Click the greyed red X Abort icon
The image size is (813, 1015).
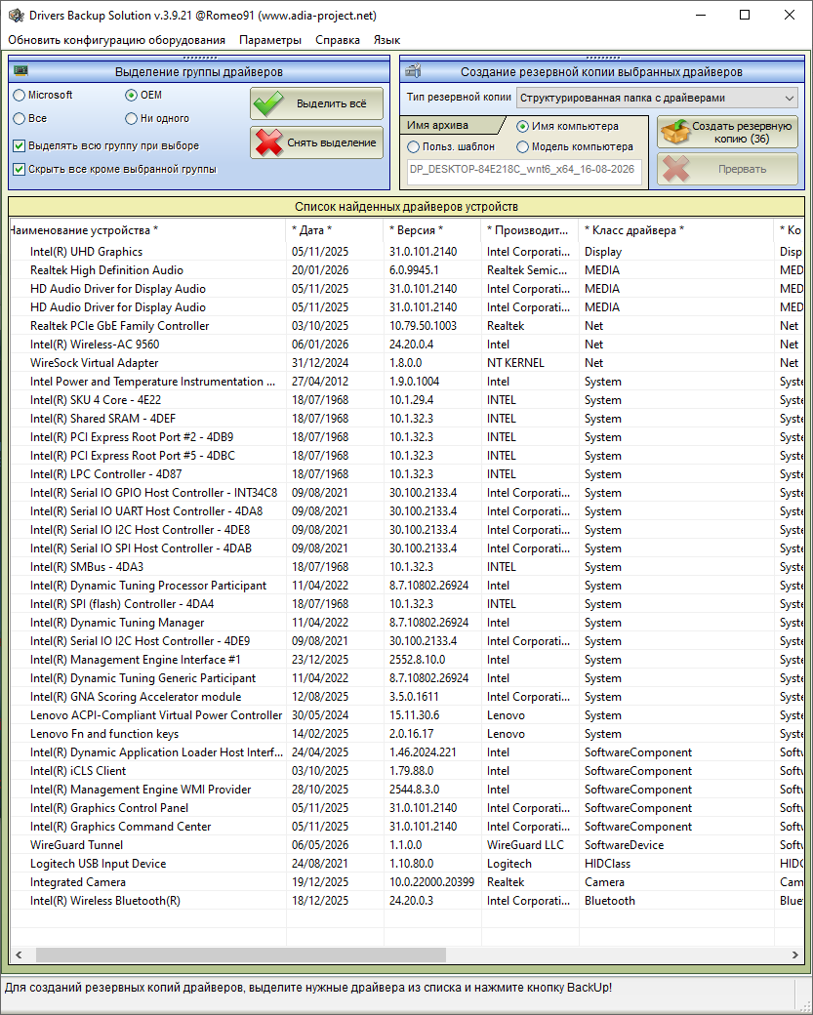coord(675,169)
